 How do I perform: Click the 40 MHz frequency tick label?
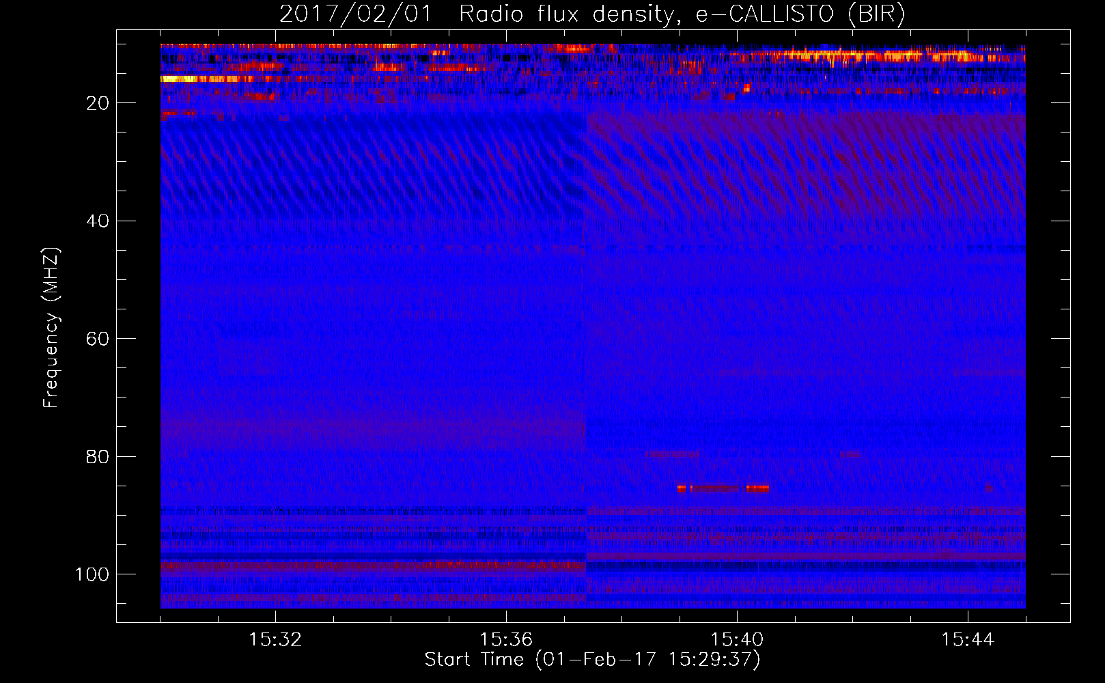tap(98, 221)
